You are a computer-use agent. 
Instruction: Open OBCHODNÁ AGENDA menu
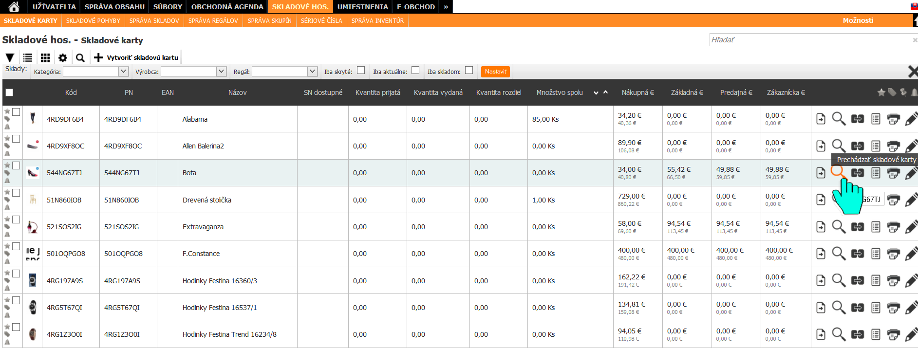(x=227, y=7)
